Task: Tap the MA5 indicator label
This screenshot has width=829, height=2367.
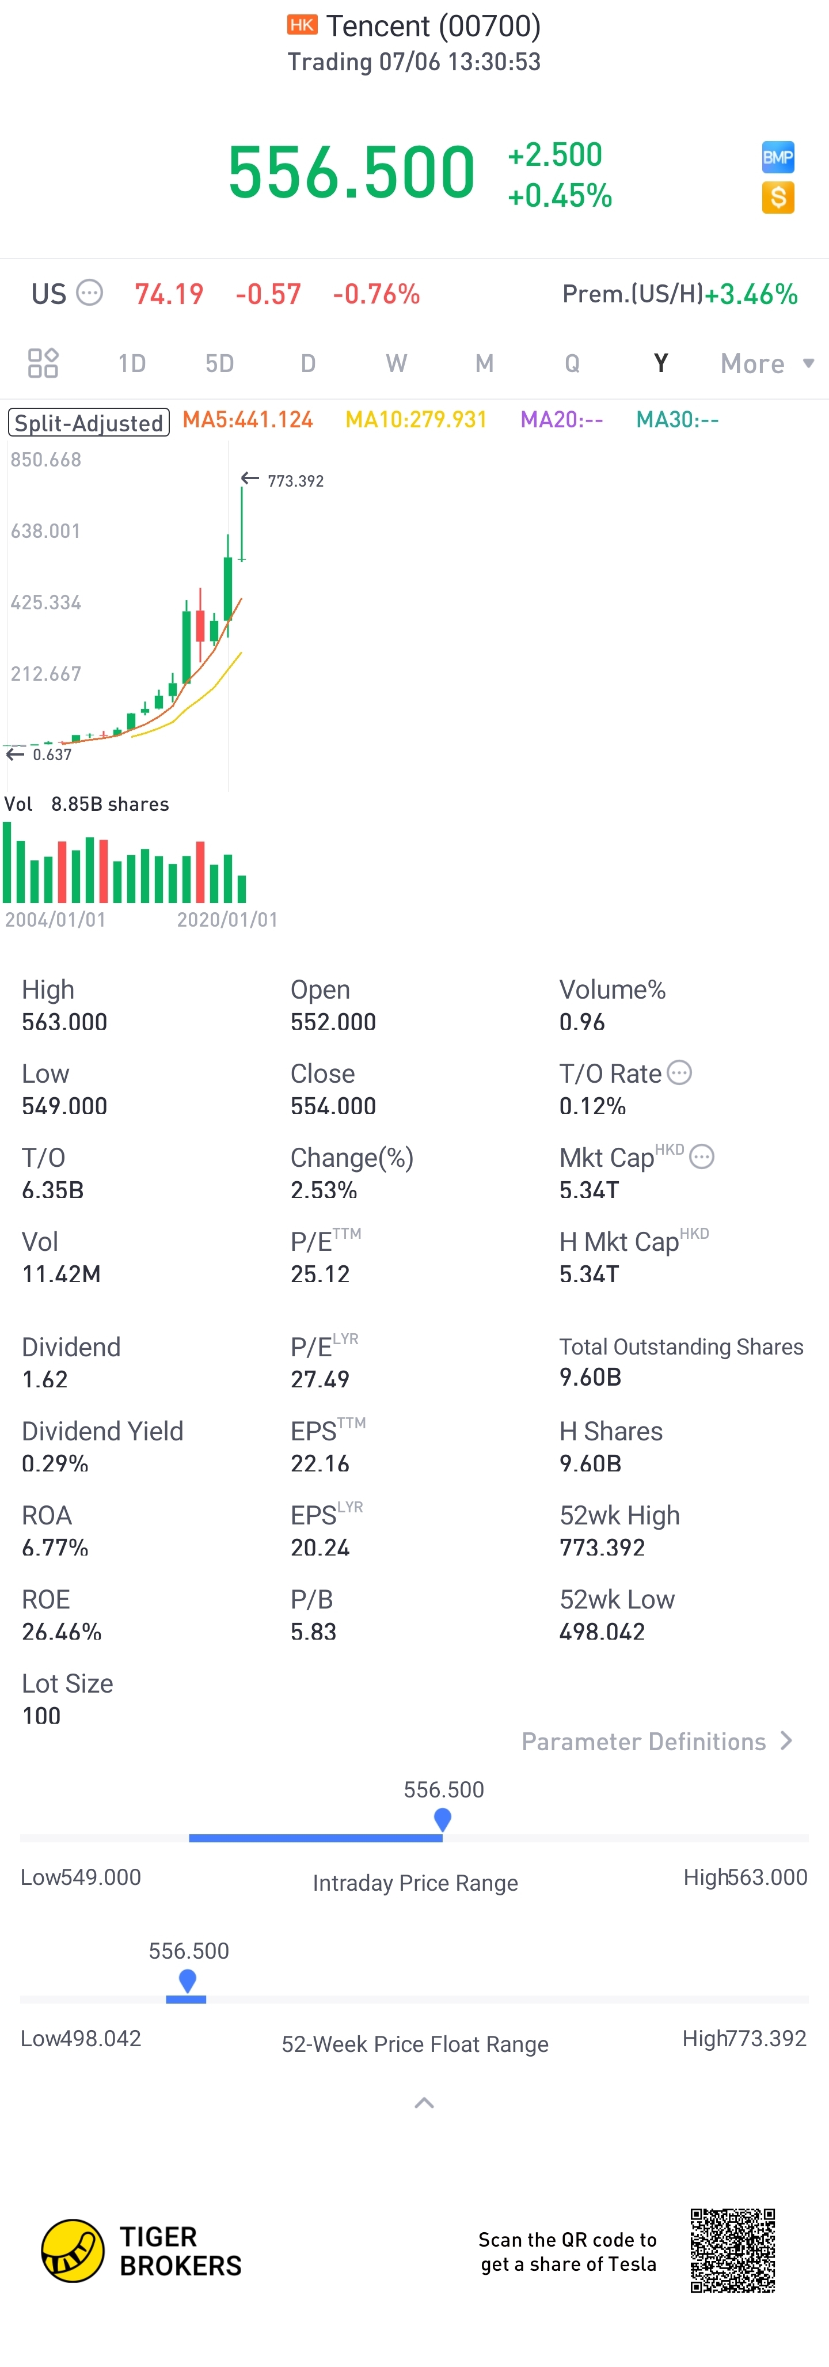Action: click(248, 420)
